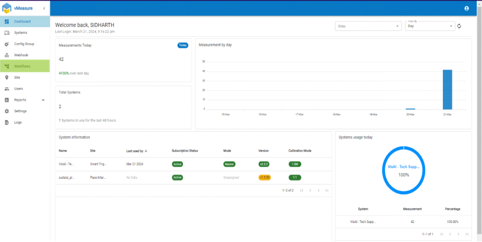Open Logs document icon

click(7, 122)
